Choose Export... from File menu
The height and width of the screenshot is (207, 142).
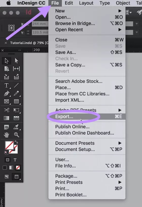[87, 117]
